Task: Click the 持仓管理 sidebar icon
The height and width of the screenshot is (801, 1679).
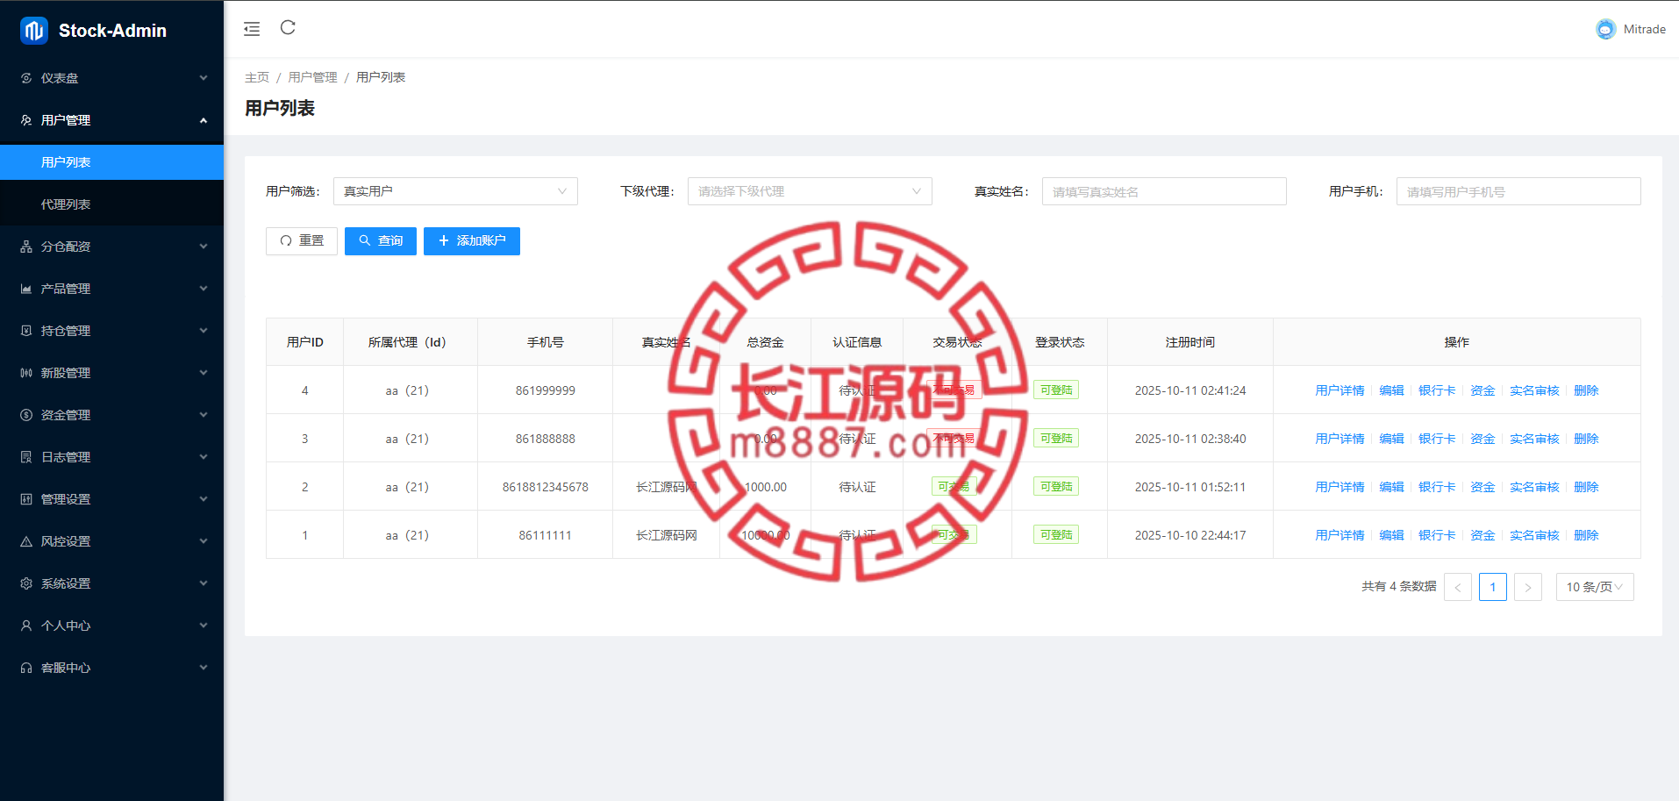Action: click(x=26, y=331)
